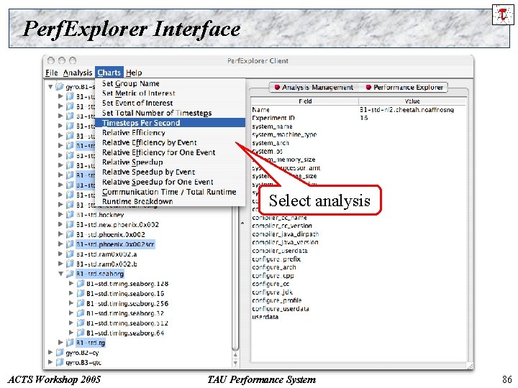Select the B1-std.timing.seaborg.32 trial
Viewport: 518px width, 388px height.
[x=125, y=313]
